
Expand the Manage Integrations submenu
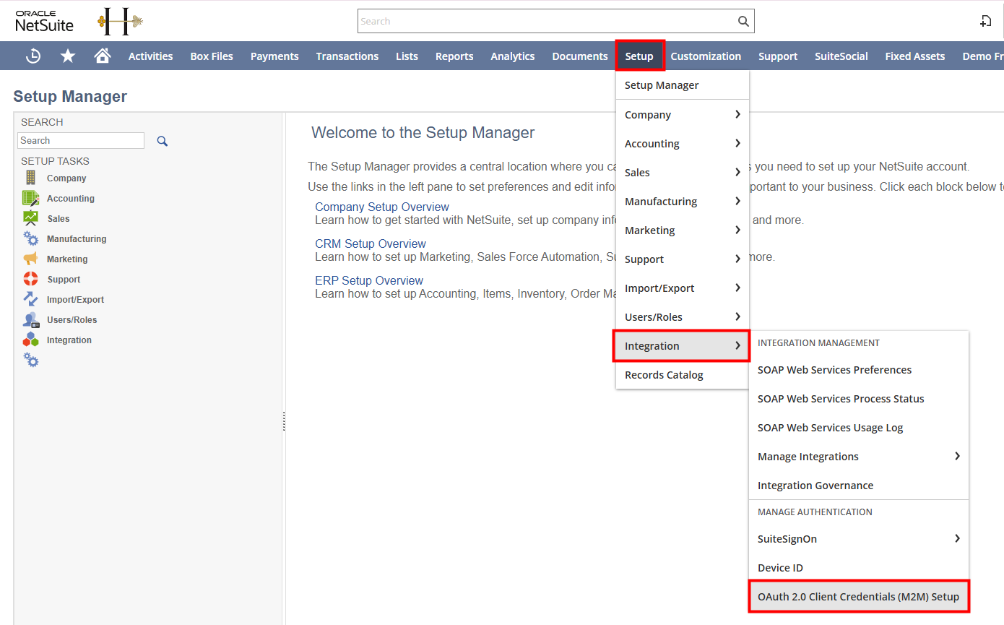click(x=957, y=456)
